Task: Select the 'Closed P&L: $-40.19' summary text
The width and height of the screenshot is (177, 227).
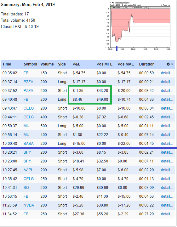Action: coord(20,27)
